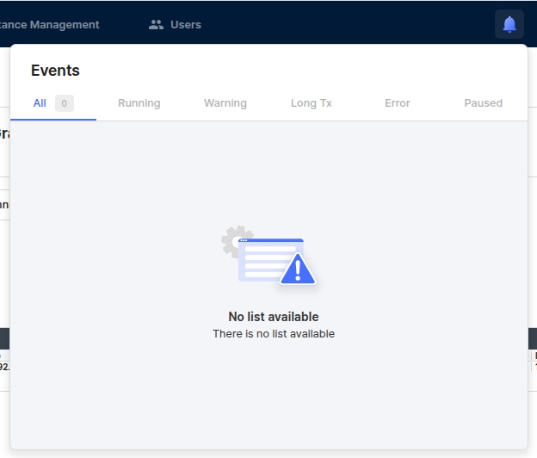Screen dimensions: 537x458
Task: View the Error events tab
Action: [x=398, y=103]
